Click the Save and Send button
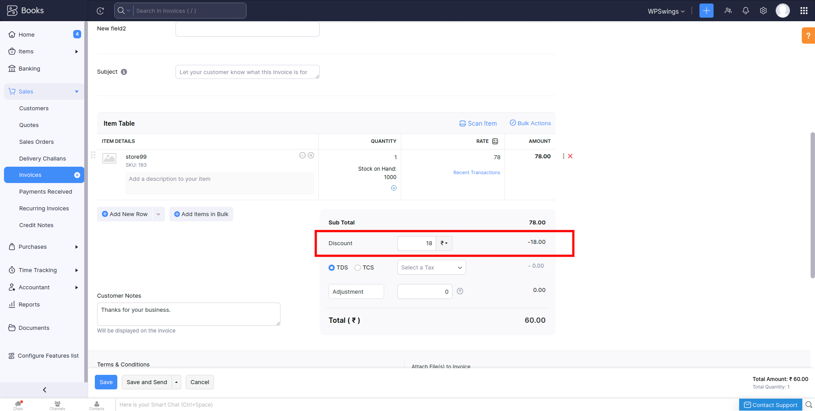This screenshot has height=411, width=815. click(x=146, y=382)
